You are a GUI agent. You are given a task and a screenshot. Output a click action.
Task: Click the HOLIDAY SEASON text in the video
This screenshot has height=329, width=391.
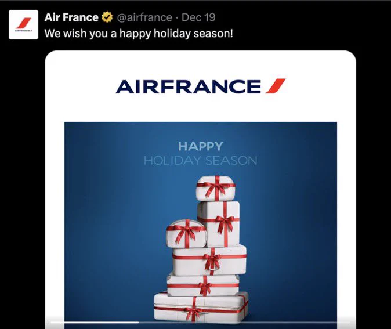click(201, 160)
